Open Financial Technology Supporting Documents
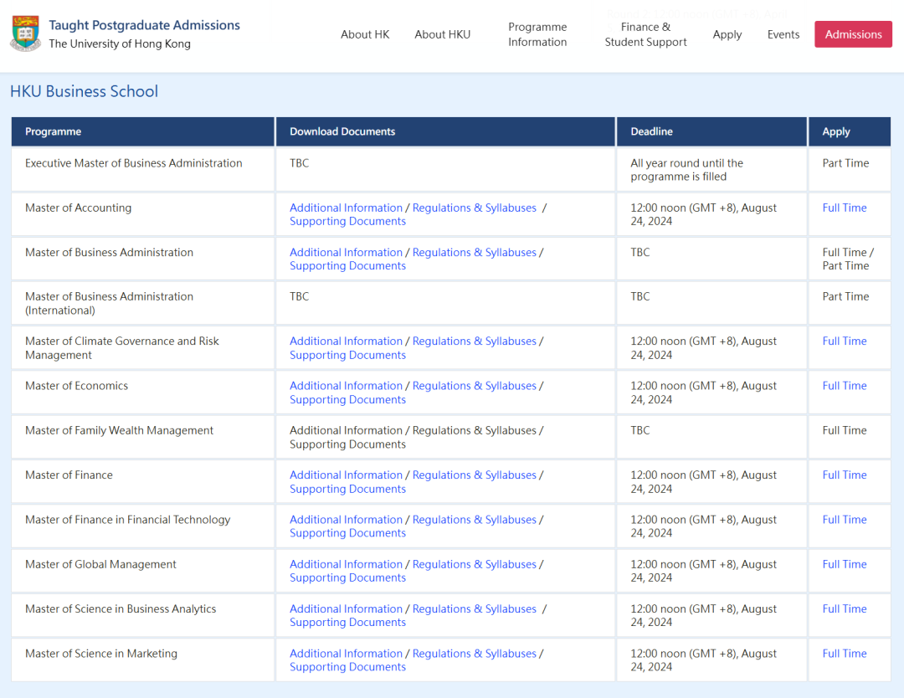The height and width of the screenshot is (698, 904). click(347, 533)
